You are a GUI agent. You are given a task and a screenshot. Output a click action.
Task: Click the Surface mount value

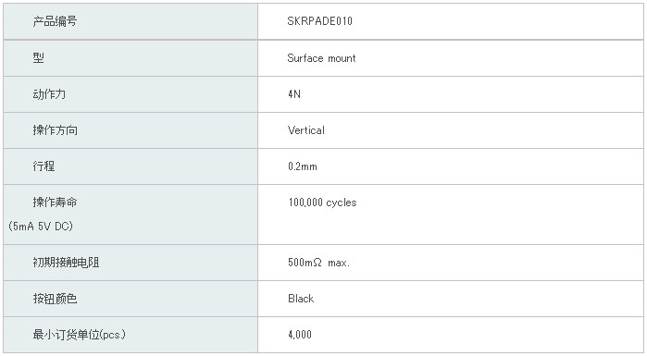321,58
